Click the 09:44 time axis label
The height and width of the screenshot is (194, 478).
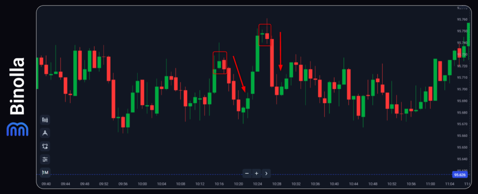(x=65, y=184)
